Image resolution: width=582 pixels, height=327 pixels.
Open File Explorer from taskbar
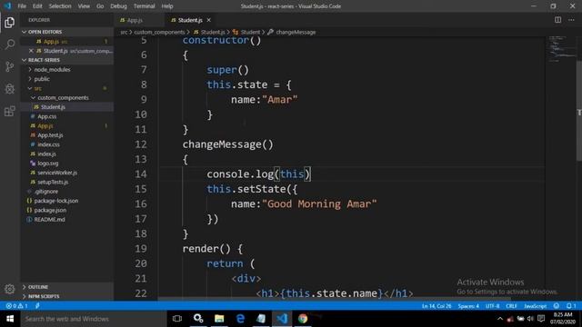(x=219, y=319)
